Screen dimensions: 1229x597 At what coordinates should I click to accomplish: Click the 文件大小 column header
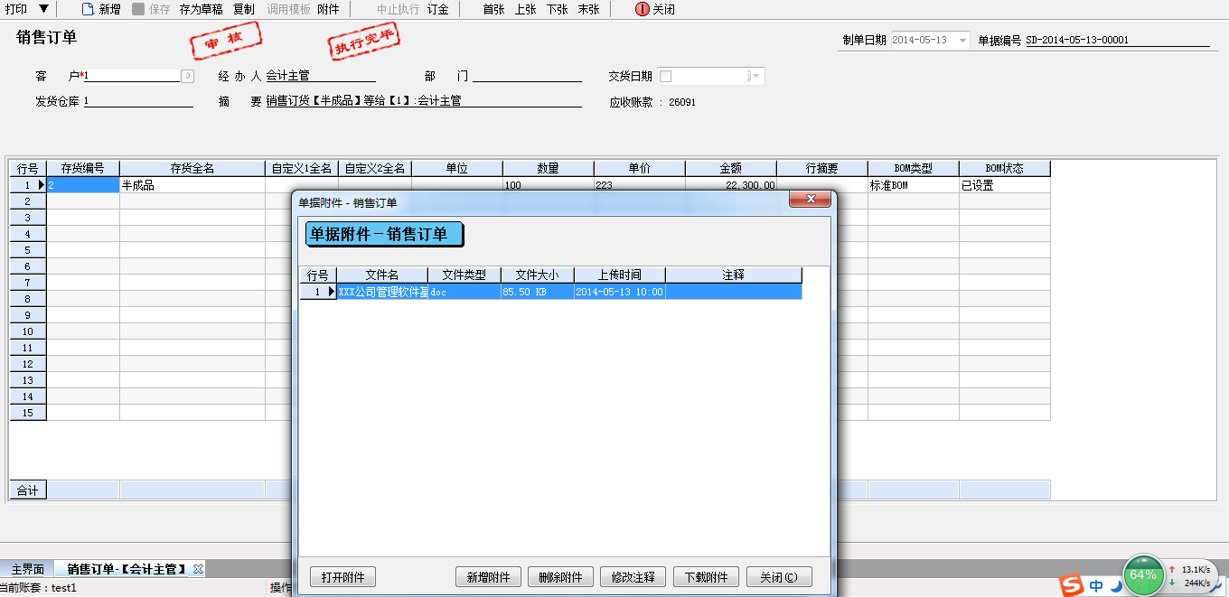[537, 275]
